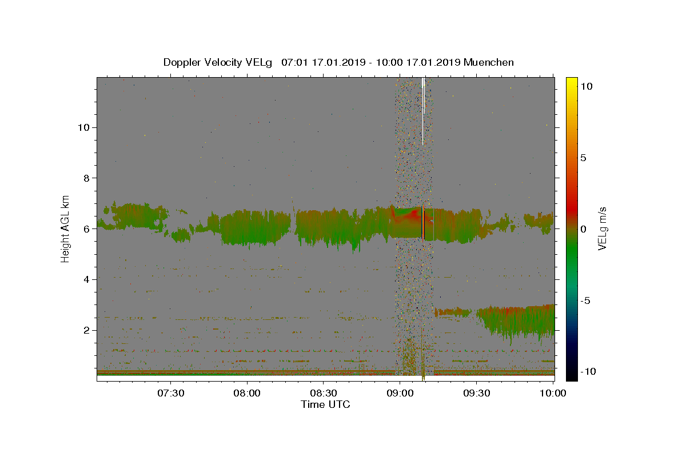Click the '07:30' time axis label
The image size is (686, 457).
171,393
